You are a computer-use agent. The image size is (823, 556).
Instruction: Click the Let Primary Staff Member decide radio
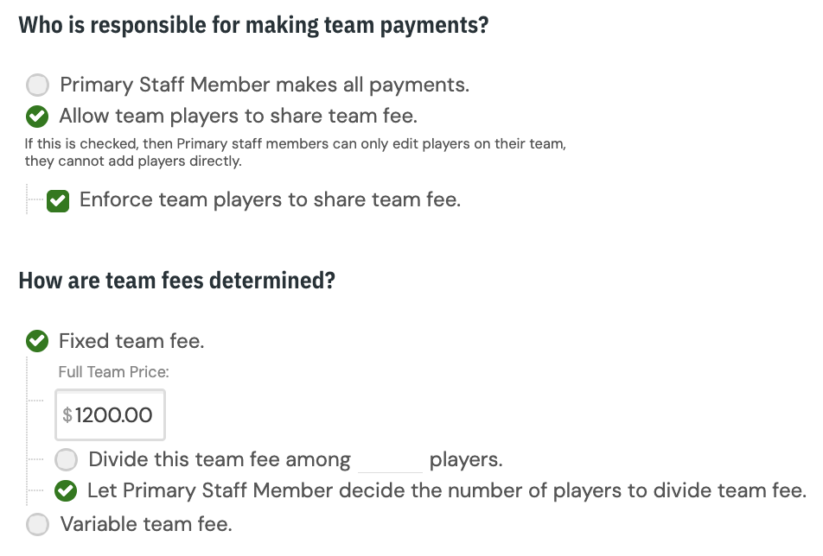pos(66,491)
